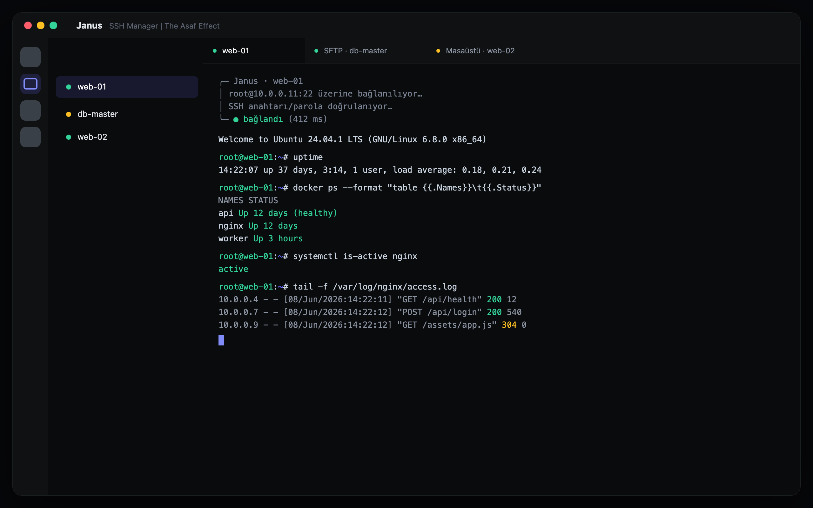The width and height of the screenshot is (813, 508).
Task: Click the "uptime" command line
Action: click(271, 157)
